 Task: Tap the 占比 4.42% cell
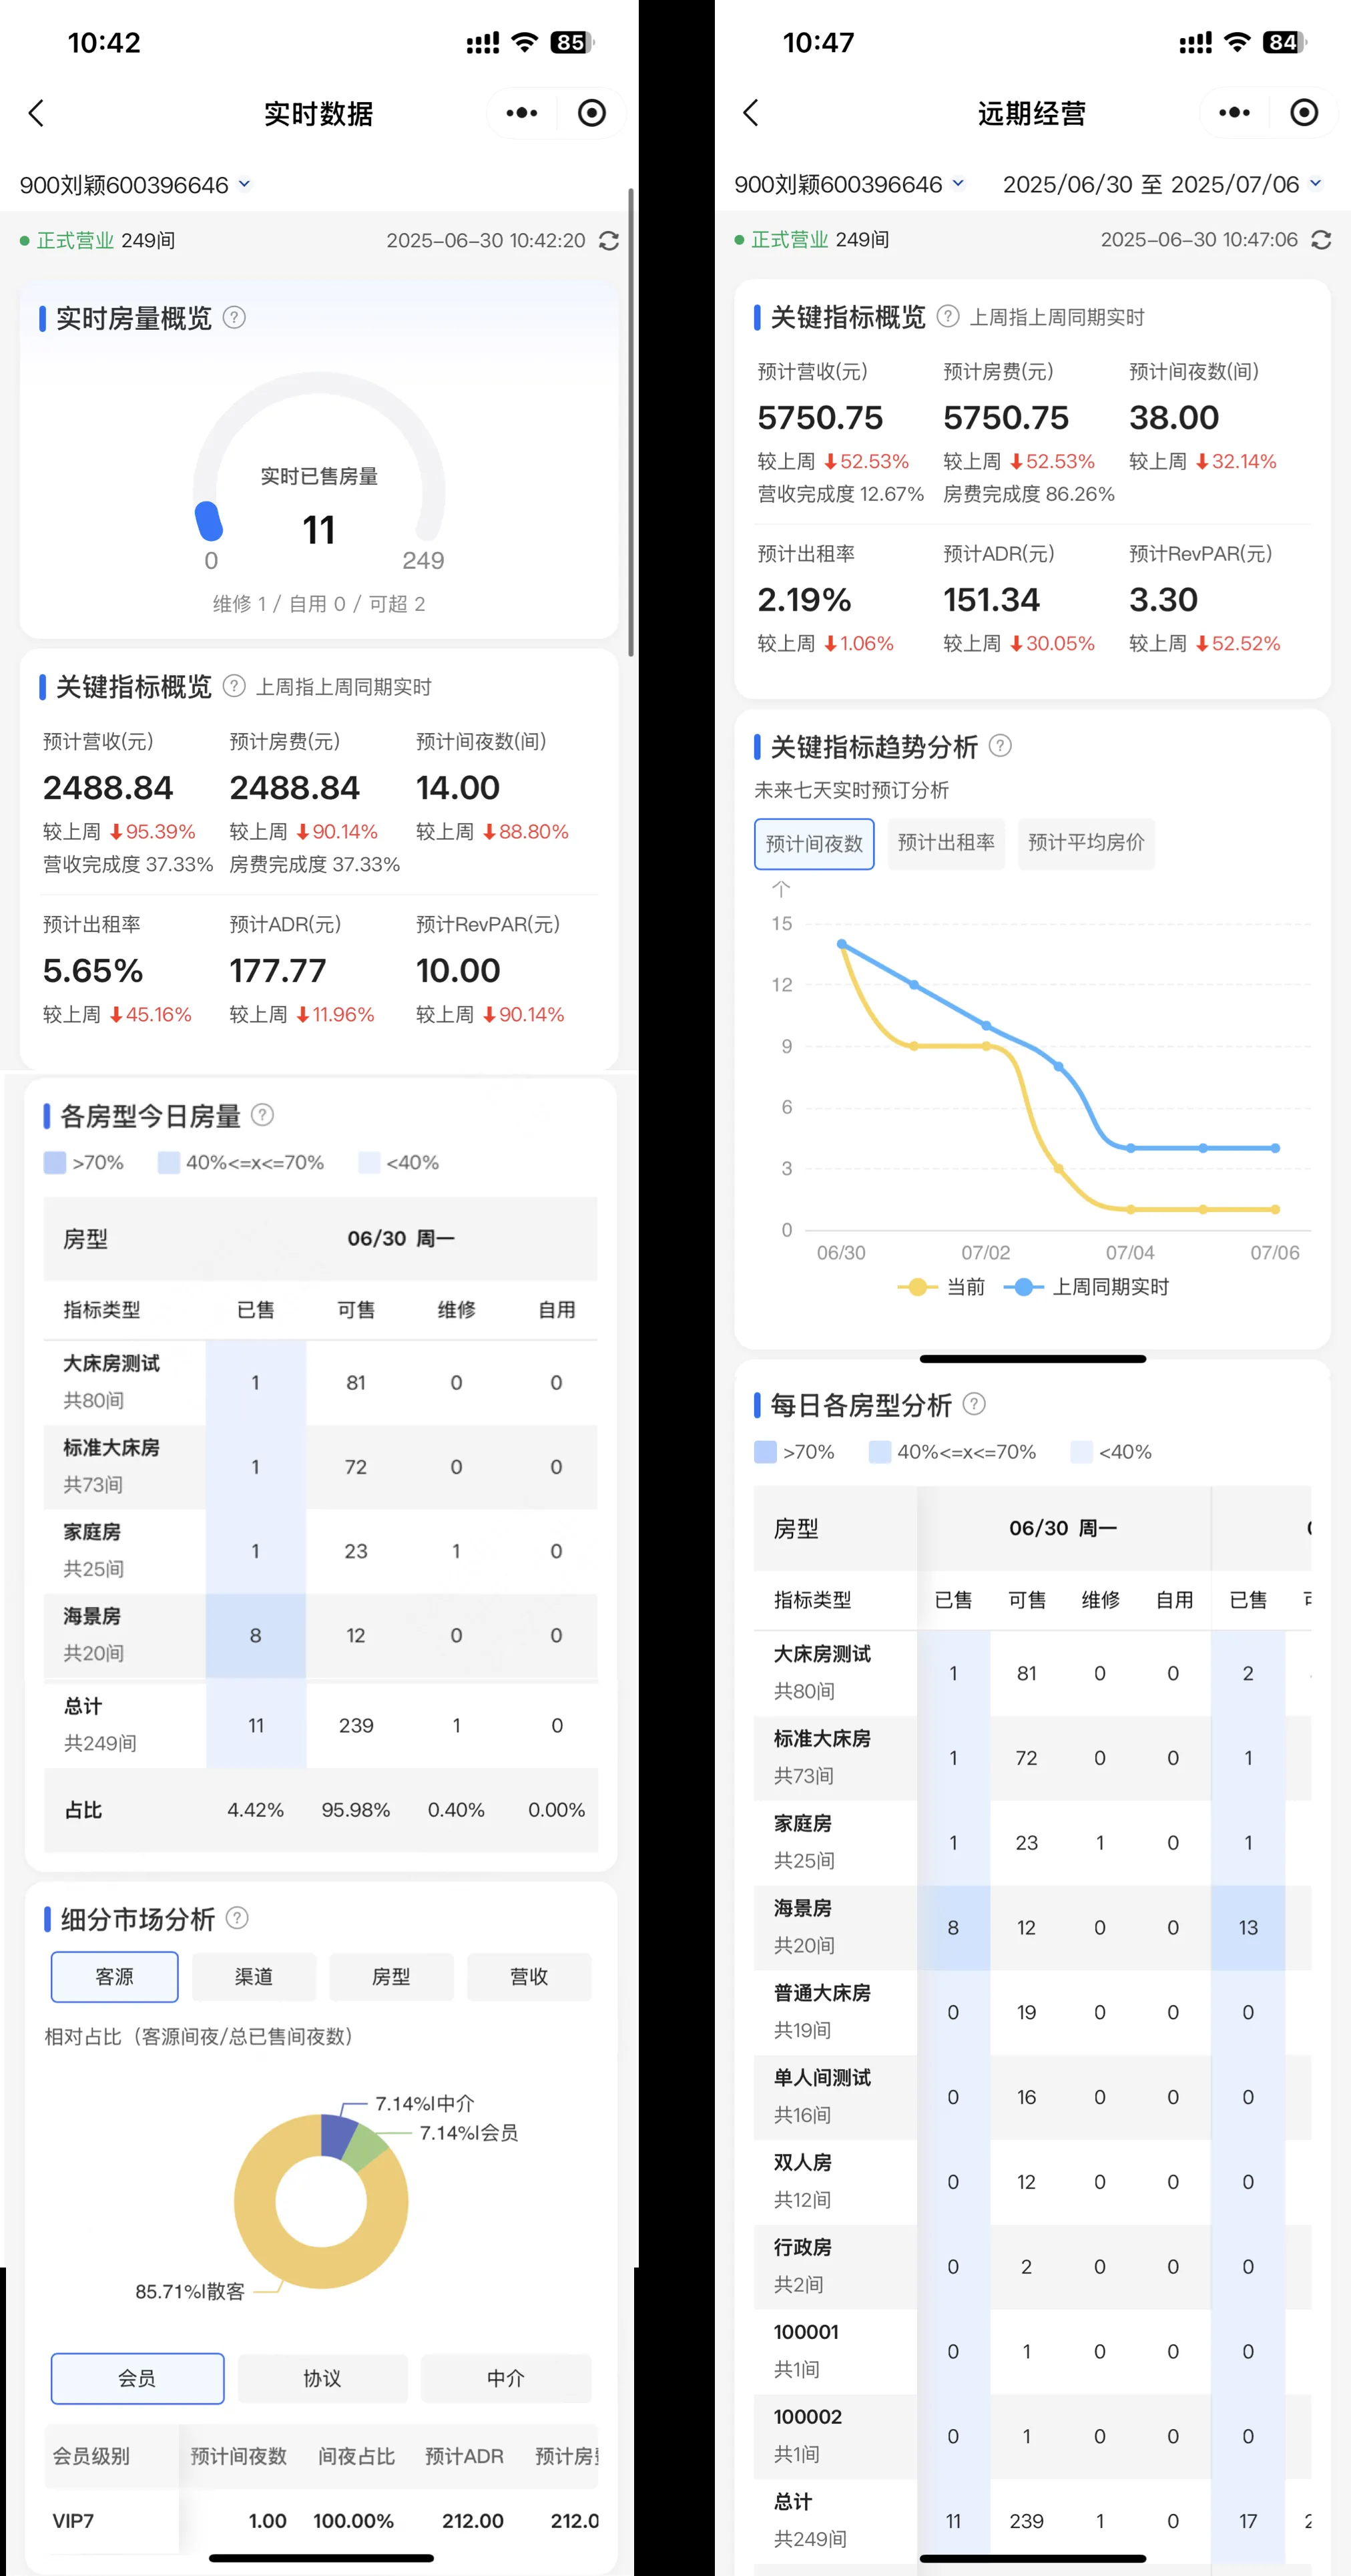click(255, 1810)
